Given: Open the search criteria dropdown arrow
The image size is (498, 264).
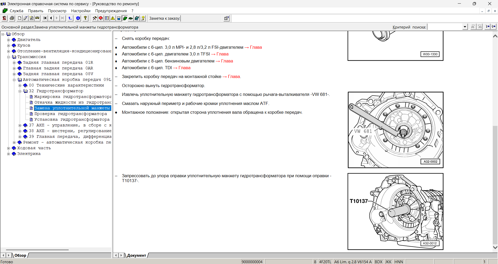Looking at the screenshot, I should 465,27.
